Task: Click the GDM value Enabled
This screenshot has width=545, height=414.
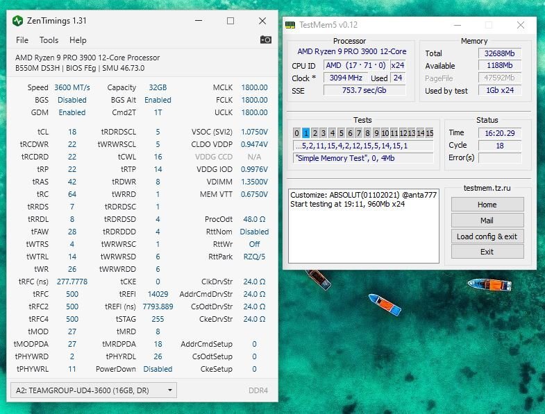Action: pyautogui.click(x=72, y=112)
